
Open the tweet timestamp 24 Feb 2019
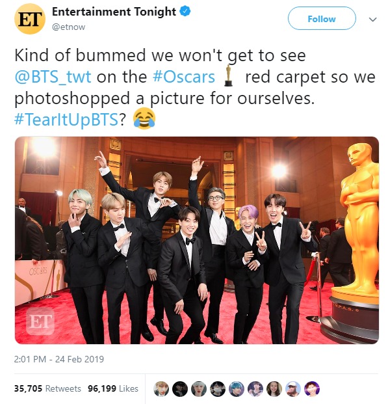pos(59,359)
